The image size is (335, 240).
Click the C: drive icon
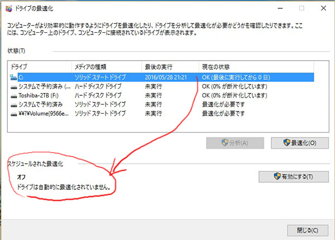13,77
